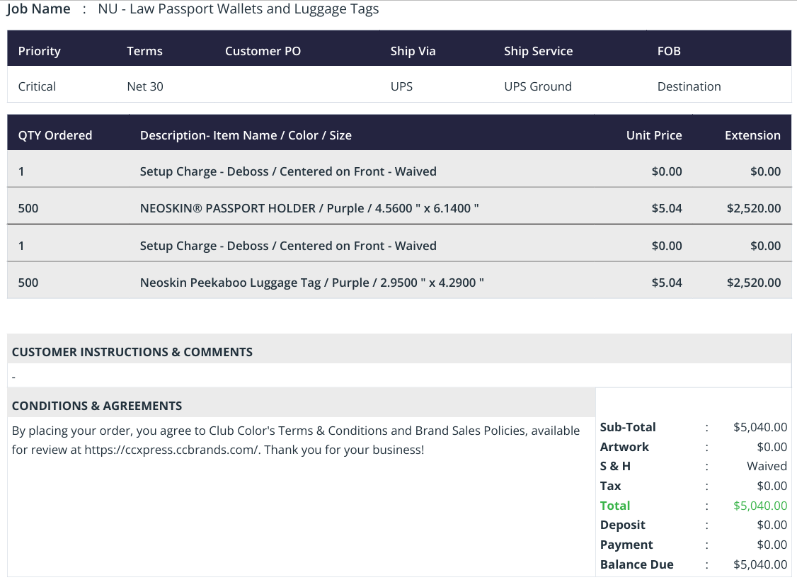Click 'CUSTOMER INSTRUCTIONS & COMMENTS' heading
The image size is (797, 580).
[x=132, y=352]
